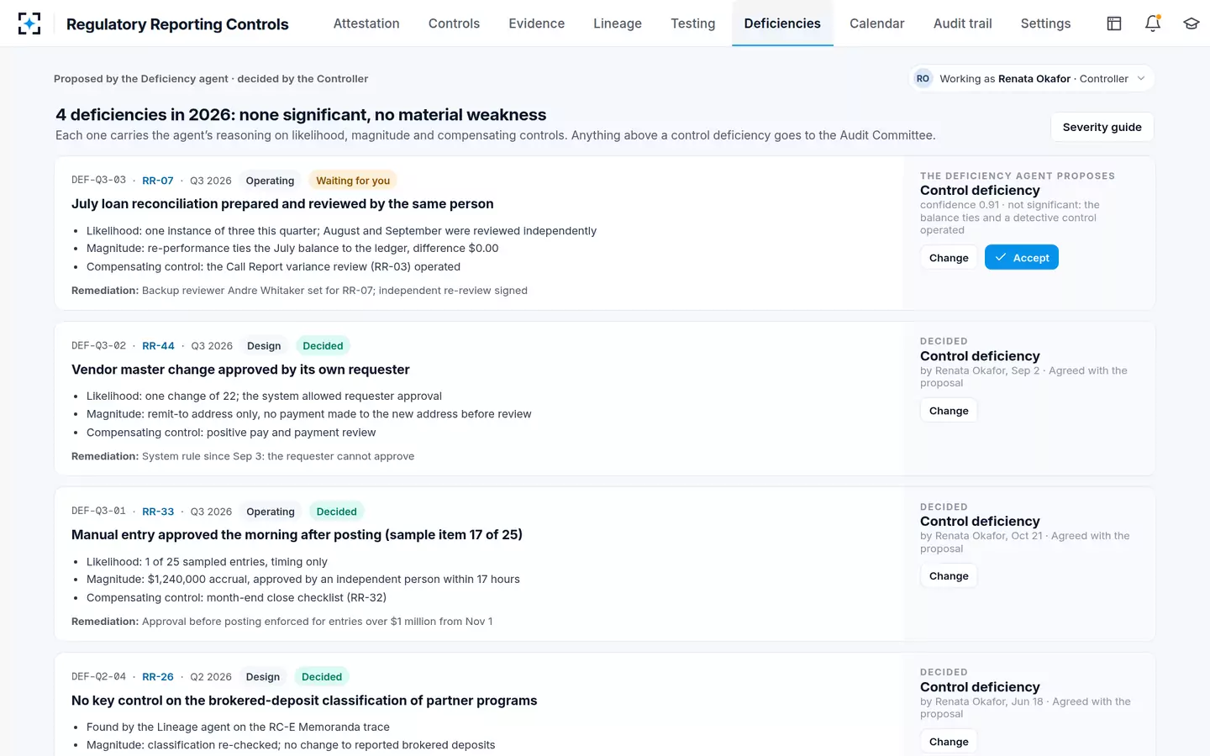
Task: Click the Manual entry approved deficiency title
Action: pyautogui.click(x=297, y=535)
